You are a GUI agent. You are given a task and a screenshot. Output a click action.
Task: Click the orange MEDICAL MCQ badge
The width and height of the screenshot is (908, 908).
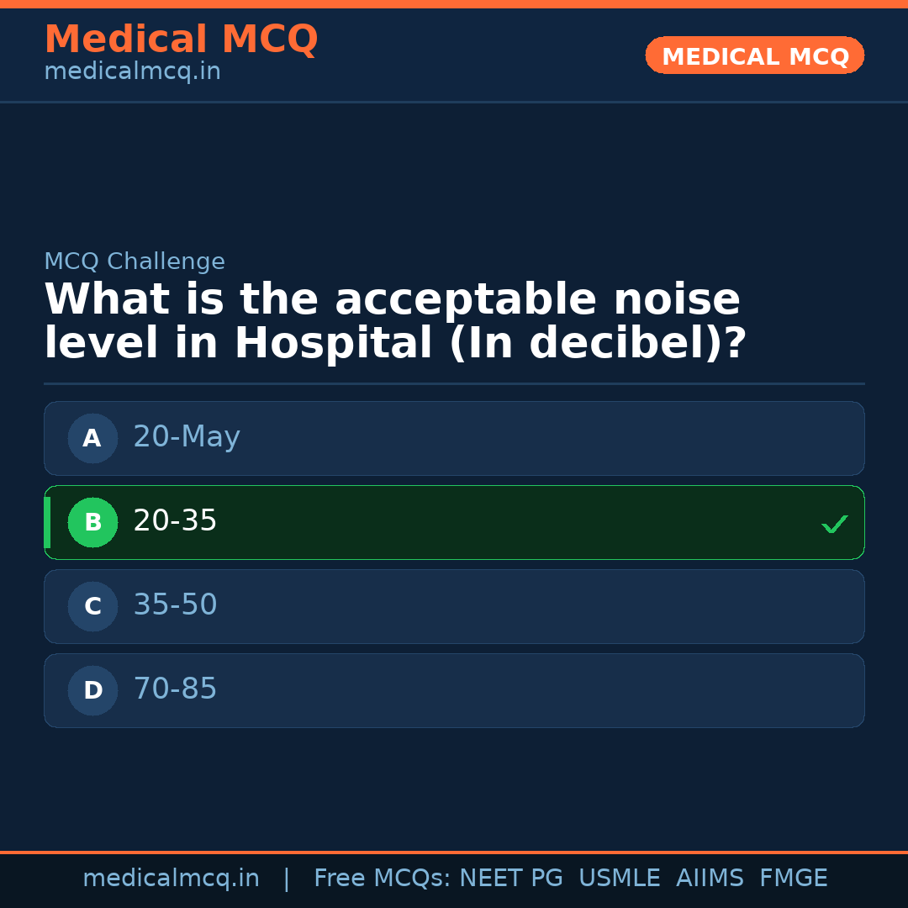click(x=754, y=56)
